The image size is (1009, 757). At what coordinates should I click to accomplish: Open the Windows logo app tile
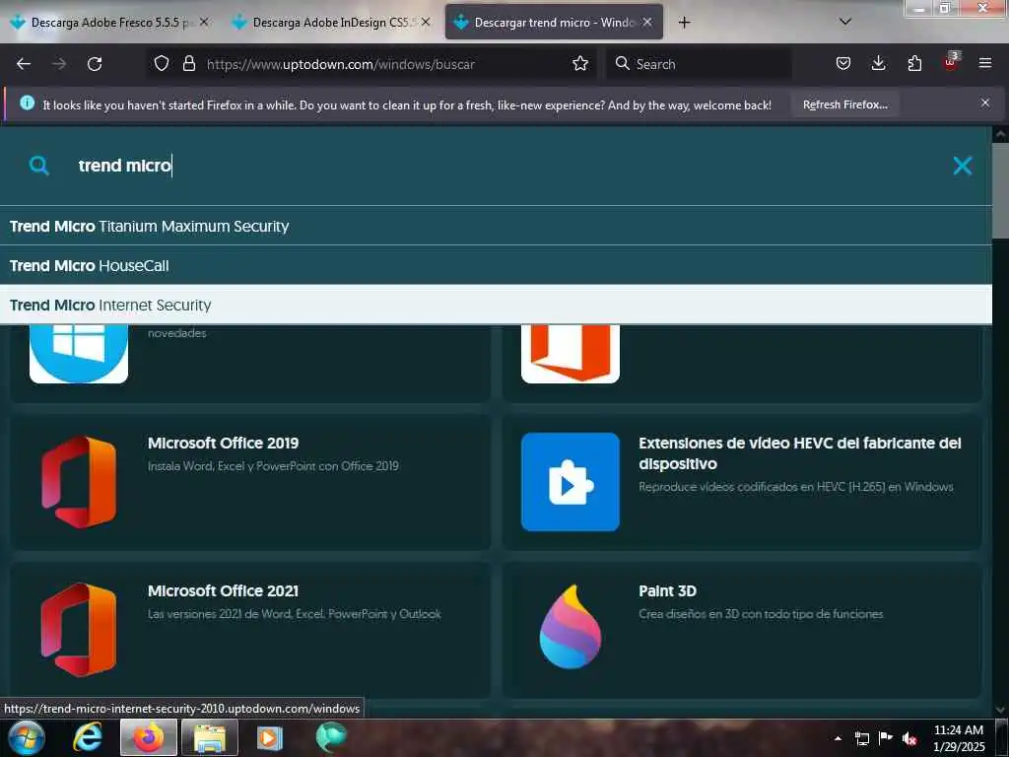pyautogui.click(x=79, y=354)
